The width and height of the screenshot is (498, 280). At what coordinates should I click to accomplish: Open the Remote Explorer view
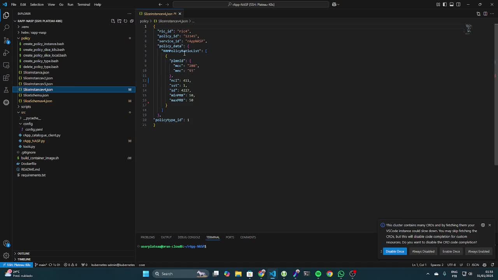(x=6, y=65)
